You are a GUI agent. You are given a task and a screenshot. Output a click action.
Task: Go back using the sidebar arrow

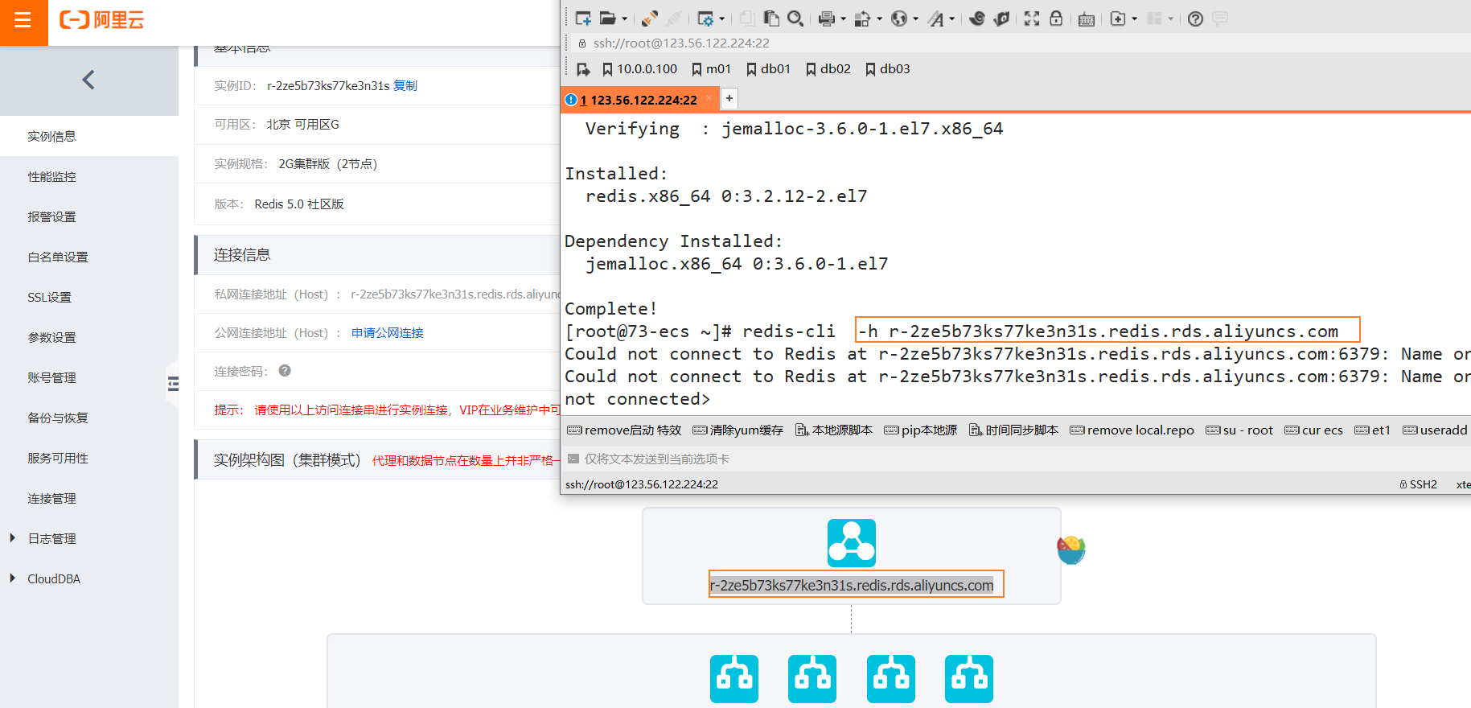tap(88, 80)
